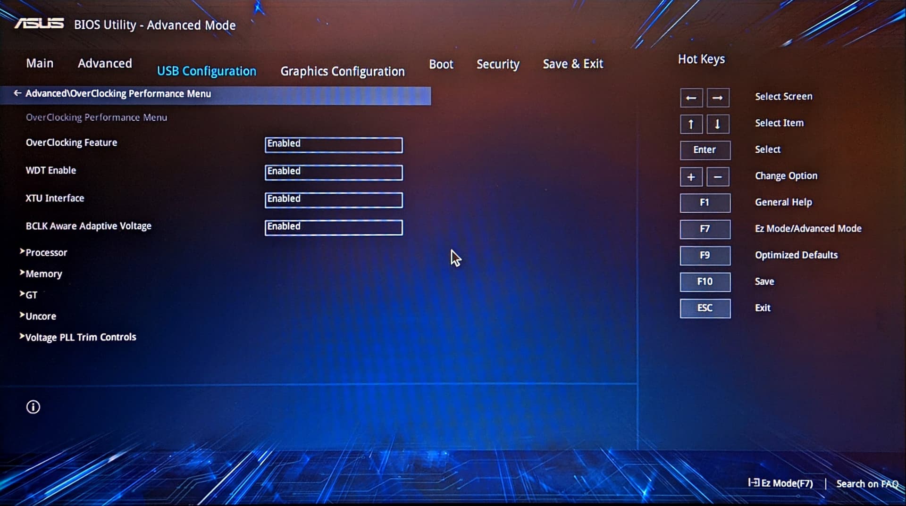Switch to the Boot tab

tap(441, 64)
